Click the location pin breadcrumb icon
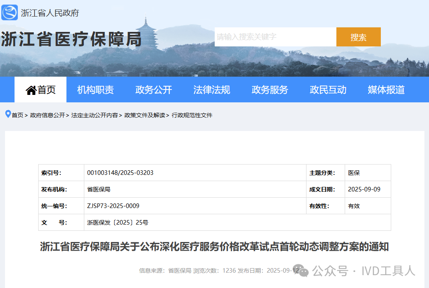This screenshot has height=288, width=429. tap(7, 114)
